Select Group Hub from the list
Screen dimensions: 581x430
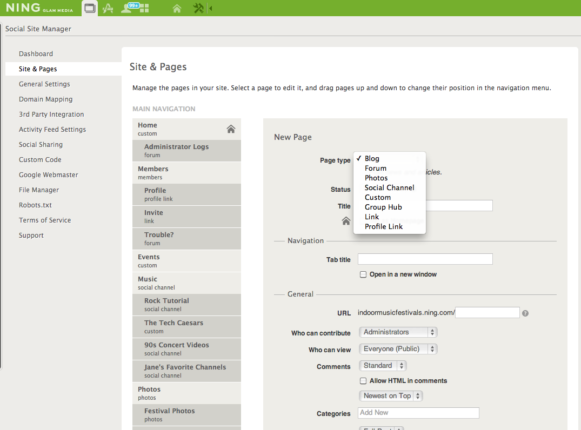(x=390, y=207)
